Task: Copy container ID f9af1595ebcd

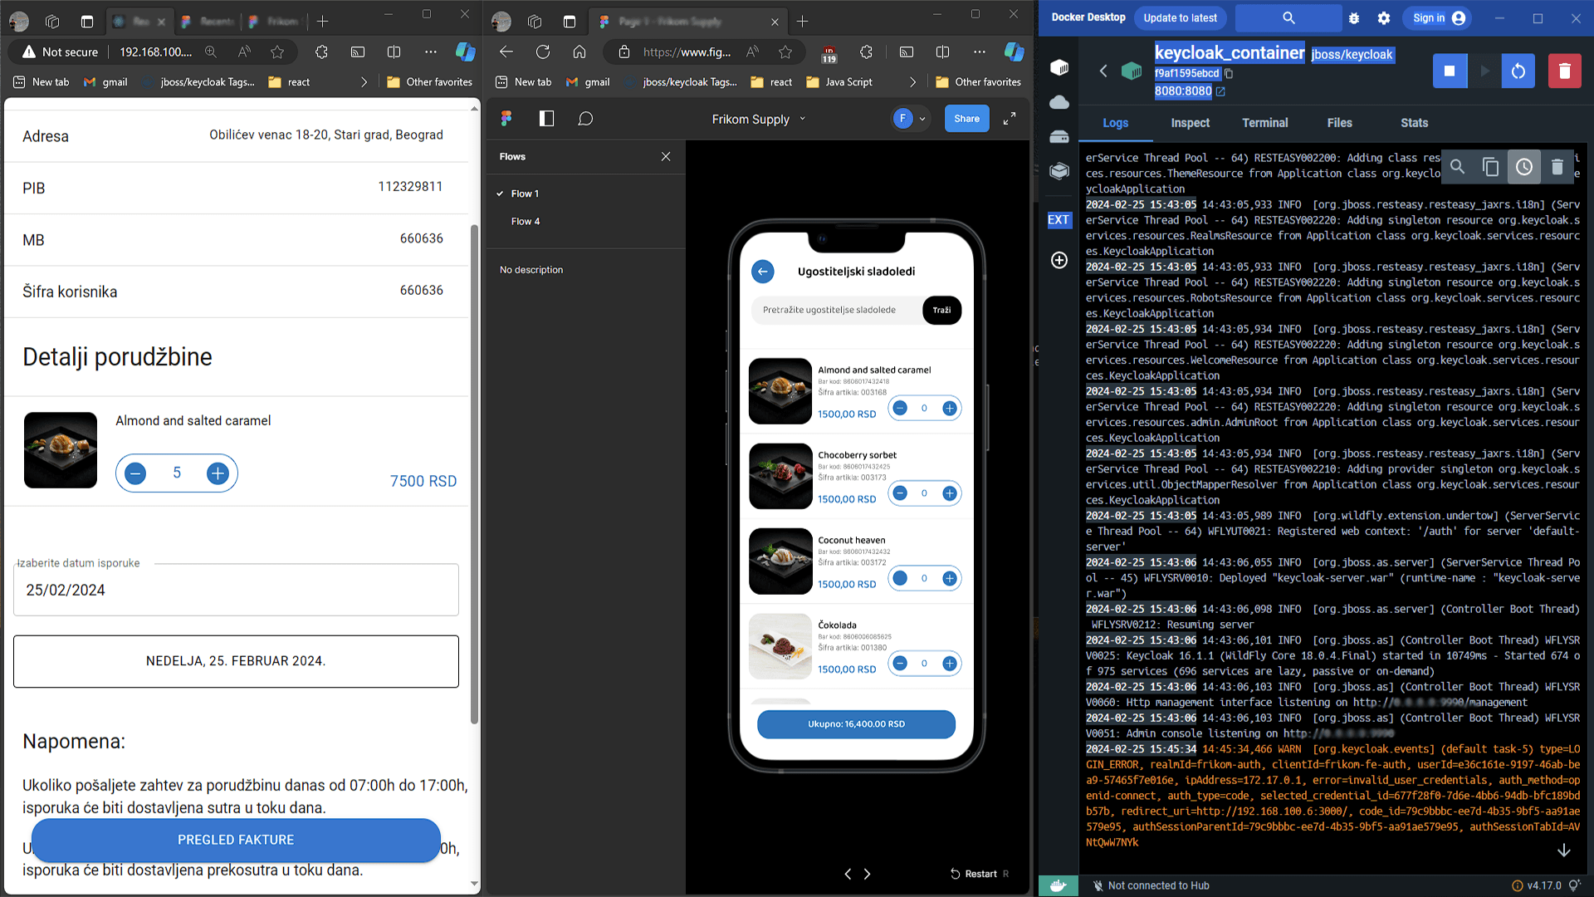Action: click(1229, 74)
